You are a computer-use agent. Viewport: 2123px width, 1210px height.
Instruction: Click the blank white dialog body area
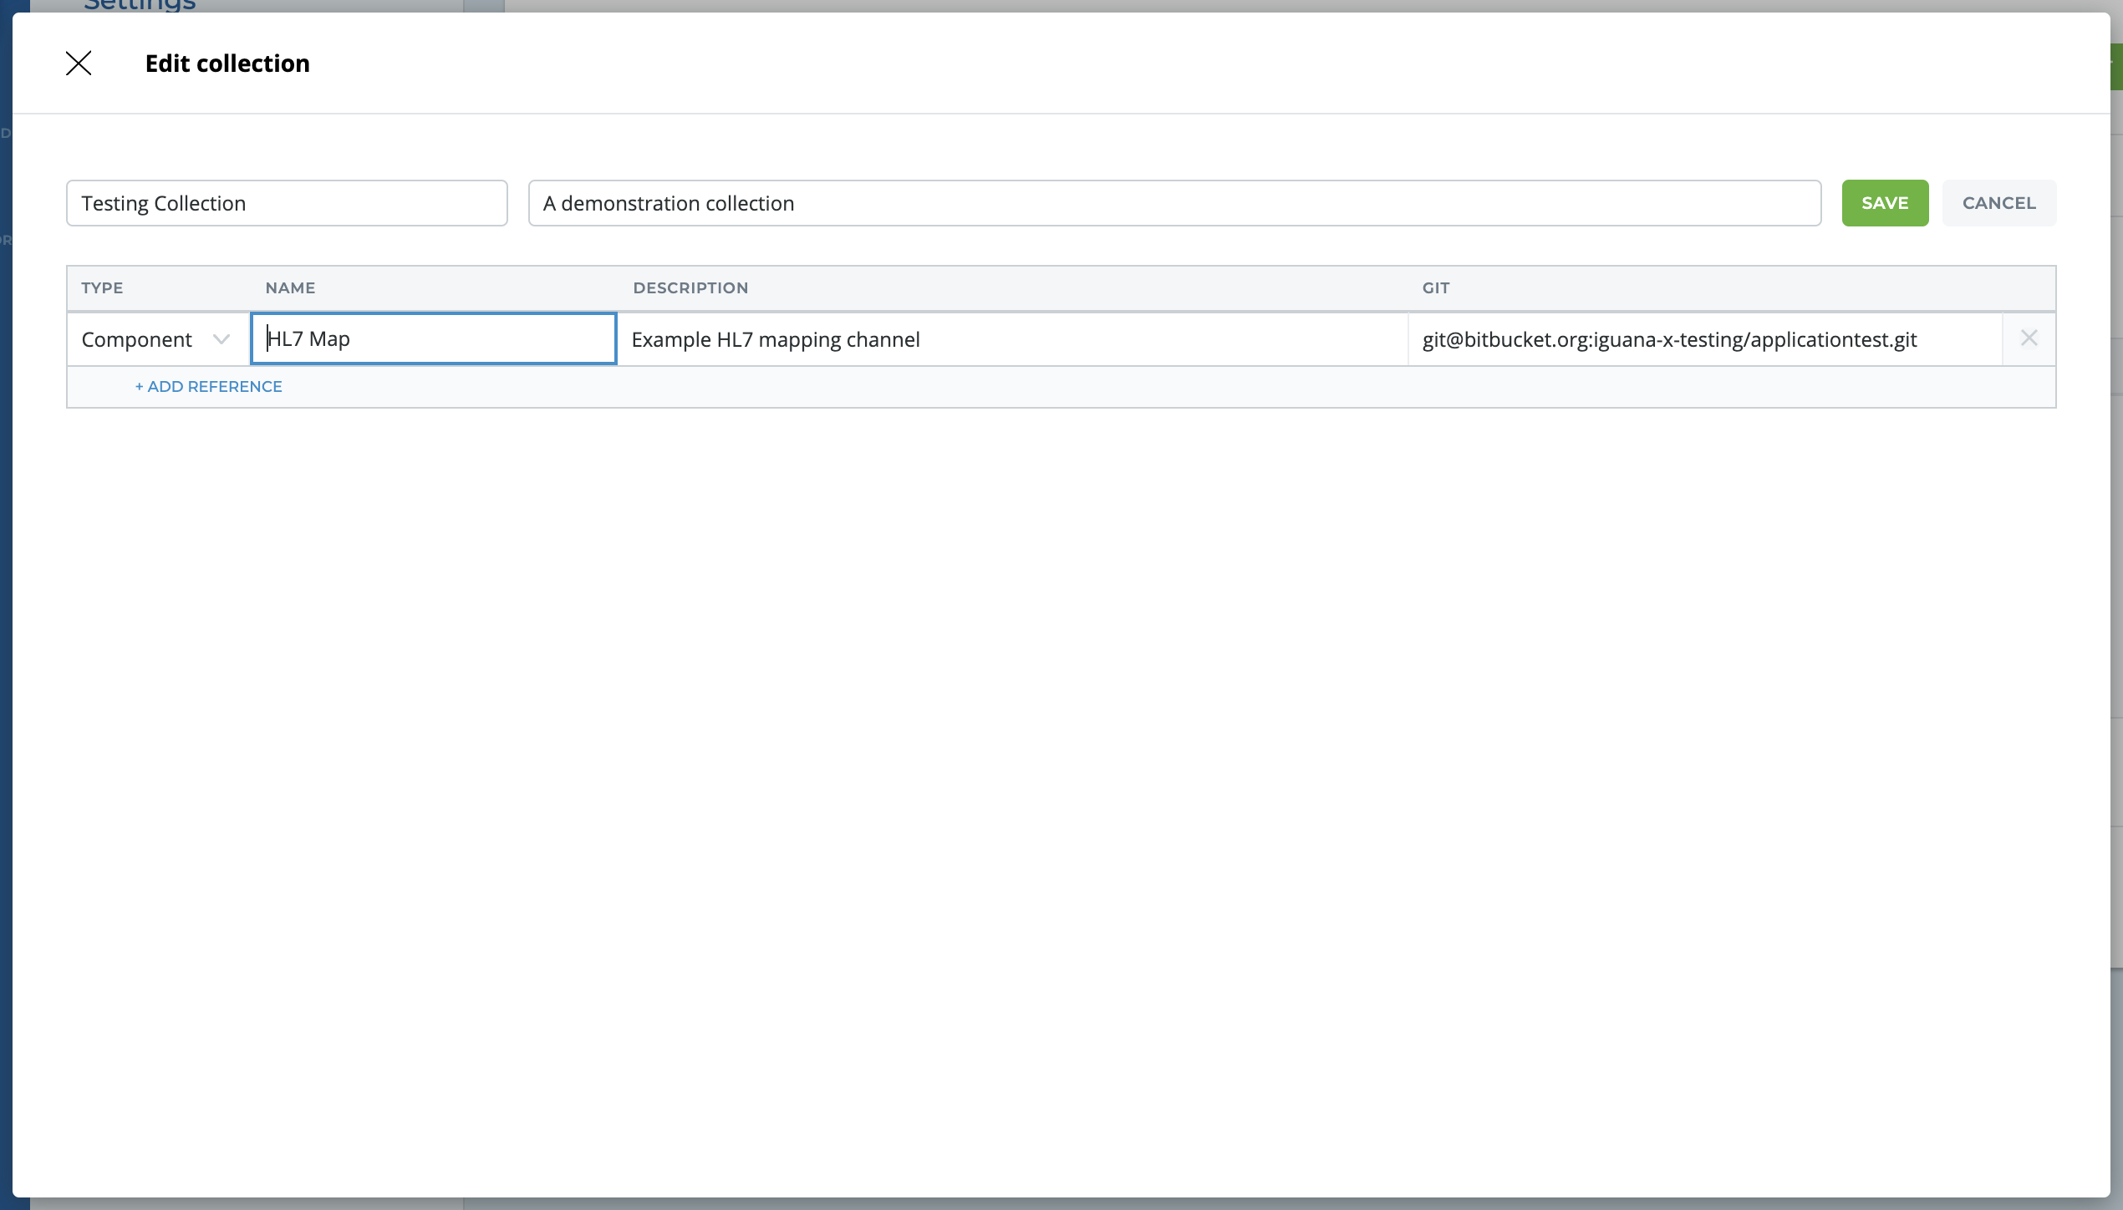click(x=1061, y=752)
